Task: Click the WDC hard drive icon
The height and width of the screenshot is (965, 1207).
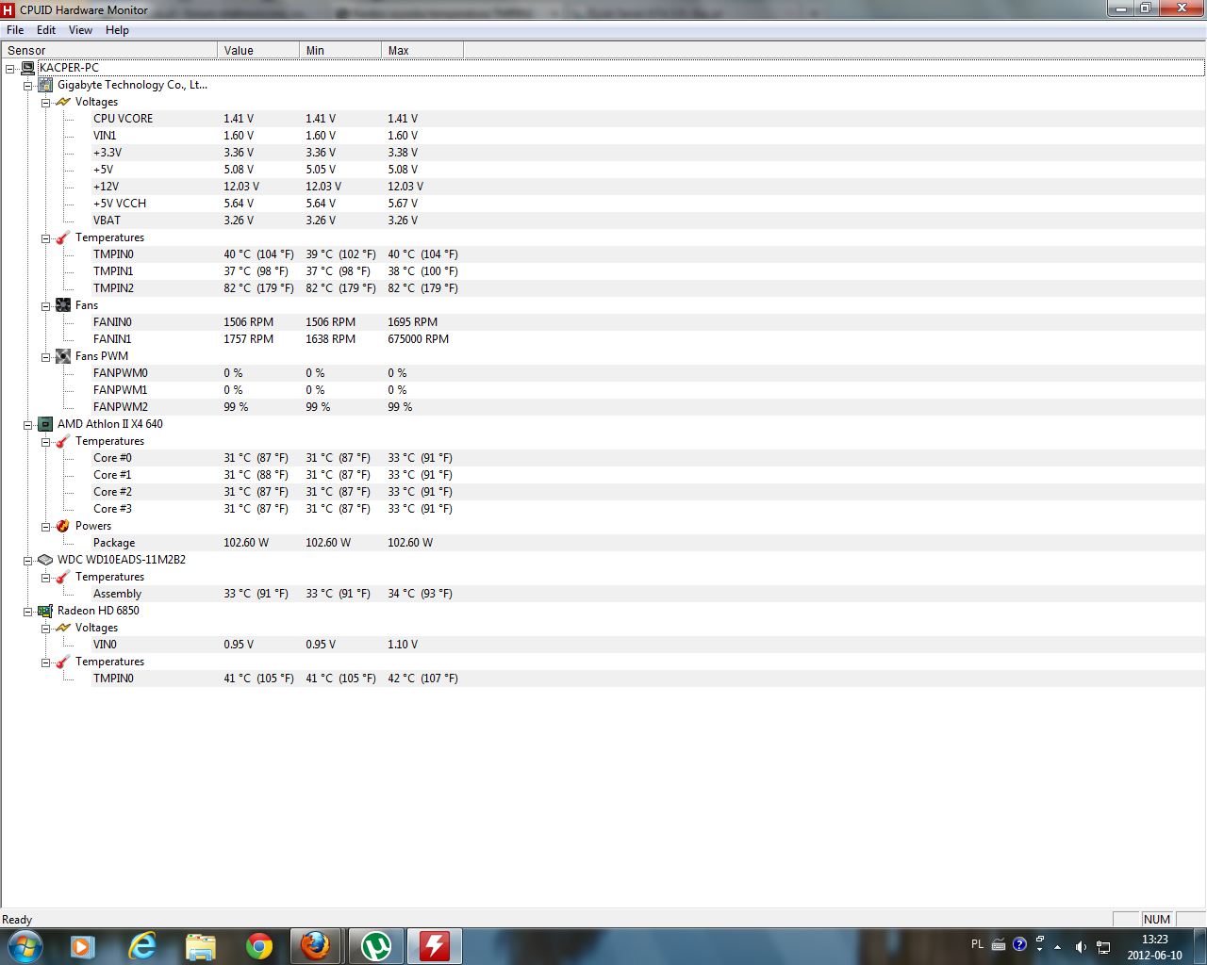Action: (45, 560)
